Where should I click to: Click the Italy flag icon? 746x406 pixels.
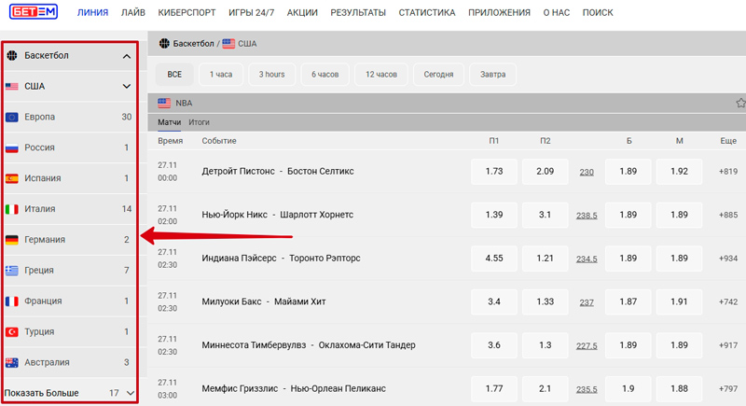[12, 209]
